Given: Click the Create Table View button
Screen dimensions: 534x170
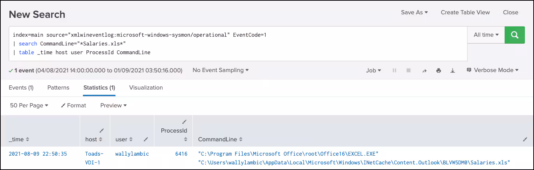Looking at the screenshot, I should coord(465,12).
